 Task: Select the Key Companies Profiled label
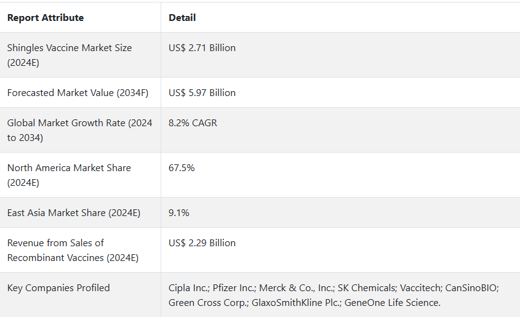click(x=58, y=288)
